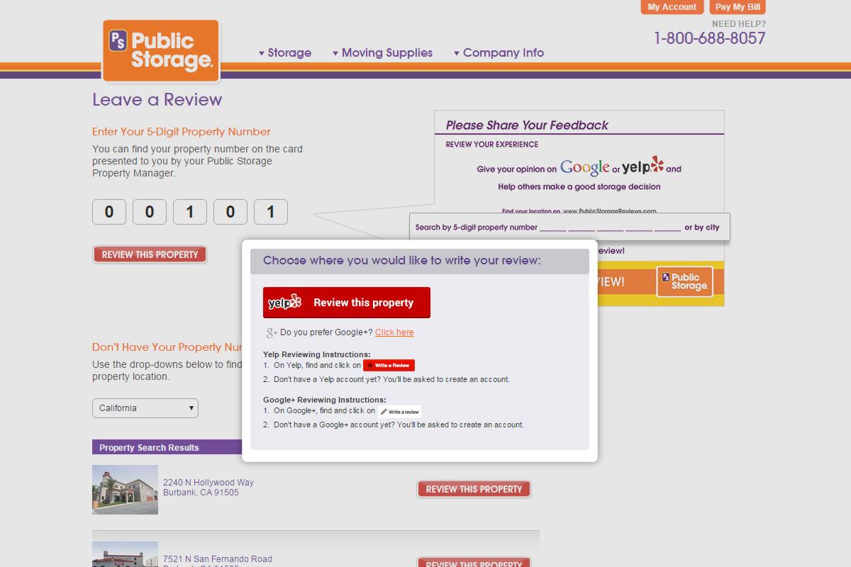851x567 pixels.
Task: Click the Public Storage logo in the header
Action: 160,50
